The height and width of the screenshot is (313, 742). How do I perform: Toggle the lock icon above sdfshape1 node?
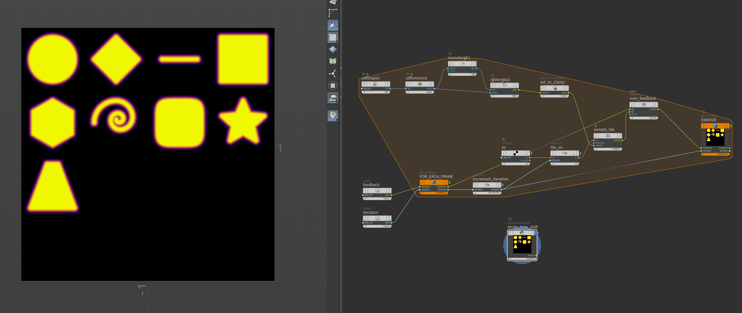[367, 74]
